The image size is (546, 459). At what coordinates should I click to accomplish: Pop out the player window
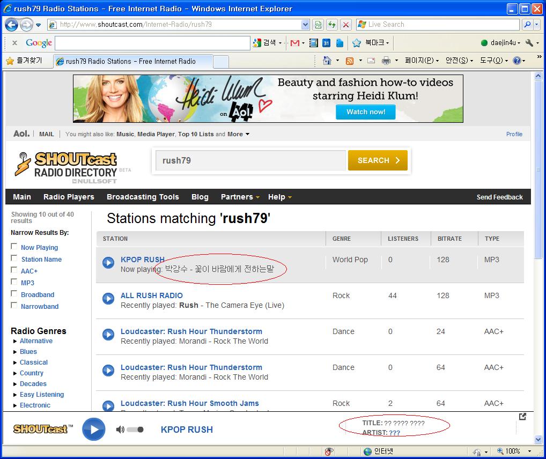522,417
